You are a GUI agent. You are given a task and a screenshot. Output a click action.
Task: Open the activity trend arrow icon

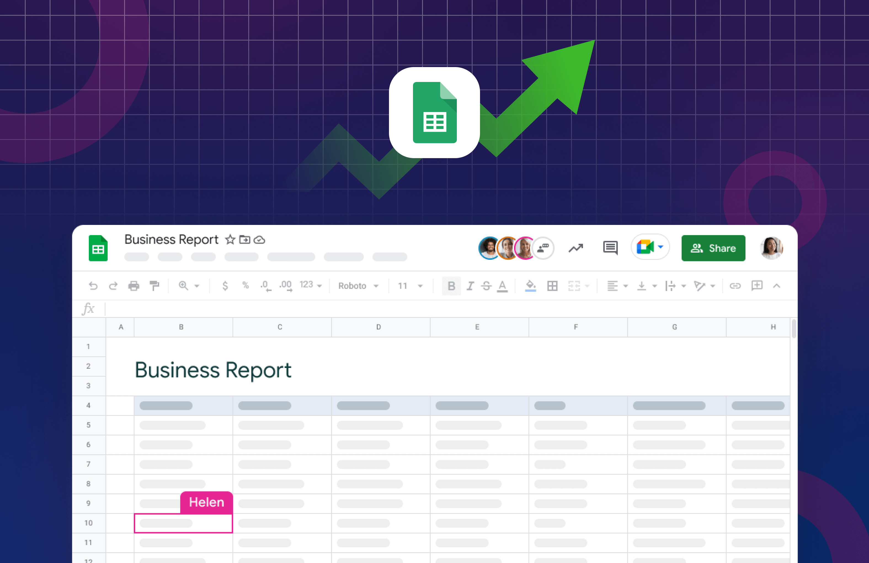click(576, 248)
